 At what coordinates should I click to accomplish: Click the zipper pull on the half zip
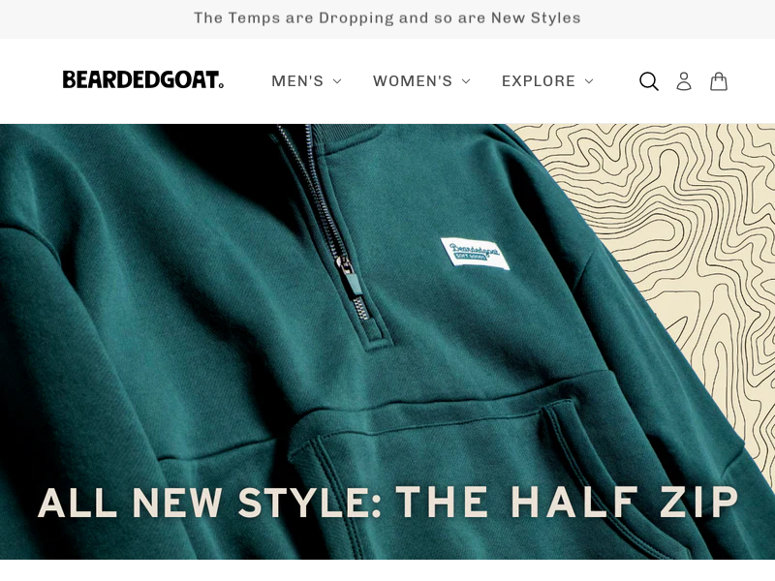click(352, 279)
